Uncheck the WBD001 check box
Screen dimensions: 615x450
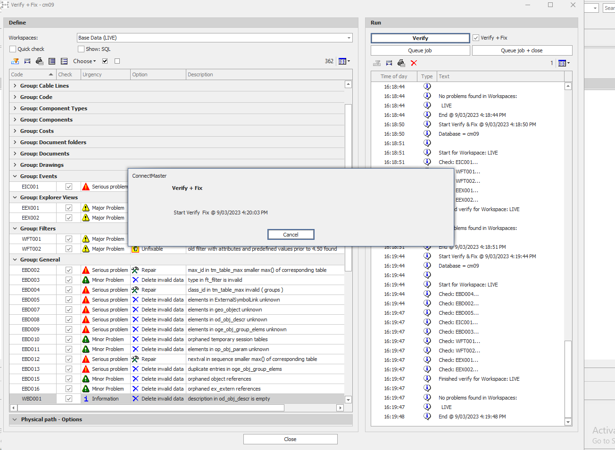pyautogui.click(x=69, y=399)
